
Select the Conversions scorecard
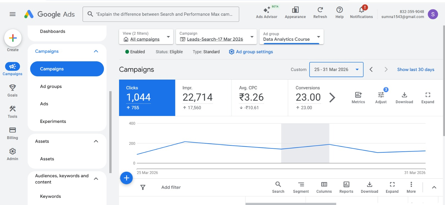tap(308, 98)
